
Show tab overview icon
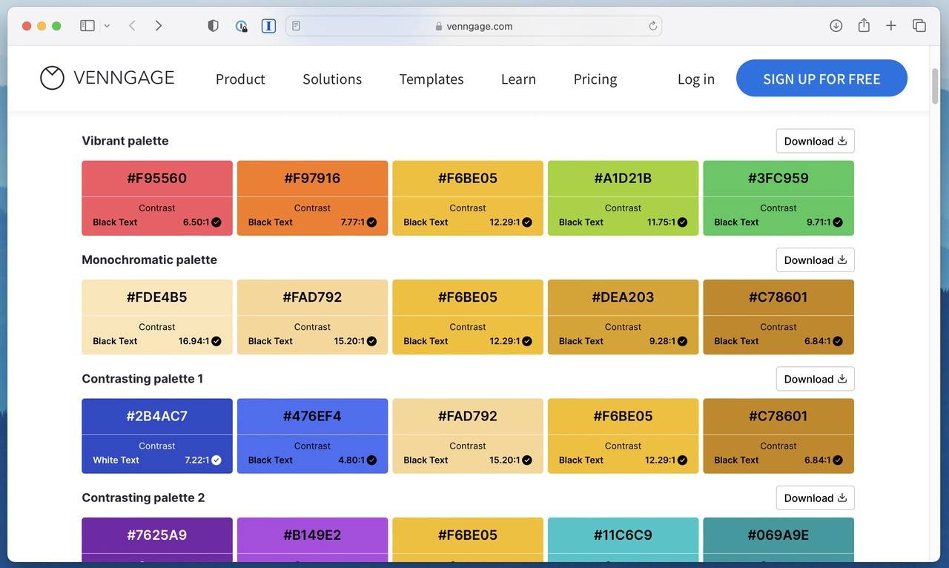click(919, 26)
